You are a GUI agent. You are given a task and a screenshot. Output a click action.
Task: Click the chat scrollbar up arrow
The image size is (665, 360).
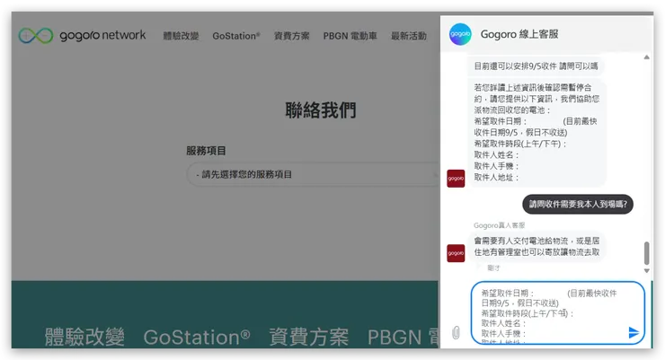(x=646, y=57)
